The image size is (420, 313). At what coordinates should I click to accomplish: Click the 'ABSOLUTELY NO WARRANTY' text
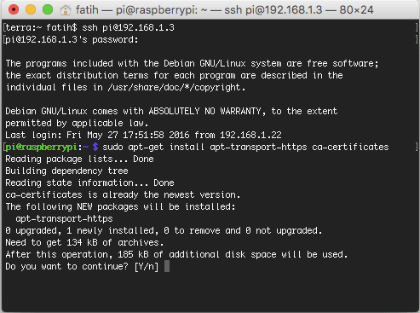(x=204, y=111)
